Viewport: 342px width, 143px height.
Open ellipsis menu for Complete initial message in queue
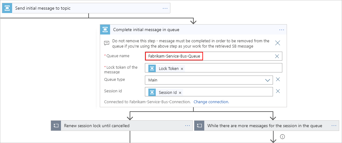click(x=282, y=30)
